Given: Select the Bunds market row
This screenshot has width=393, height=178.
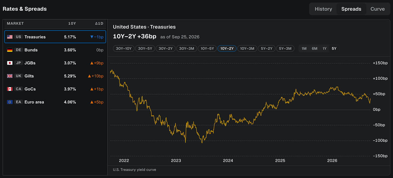Looking at the screenshot, I should pos(55,50).
